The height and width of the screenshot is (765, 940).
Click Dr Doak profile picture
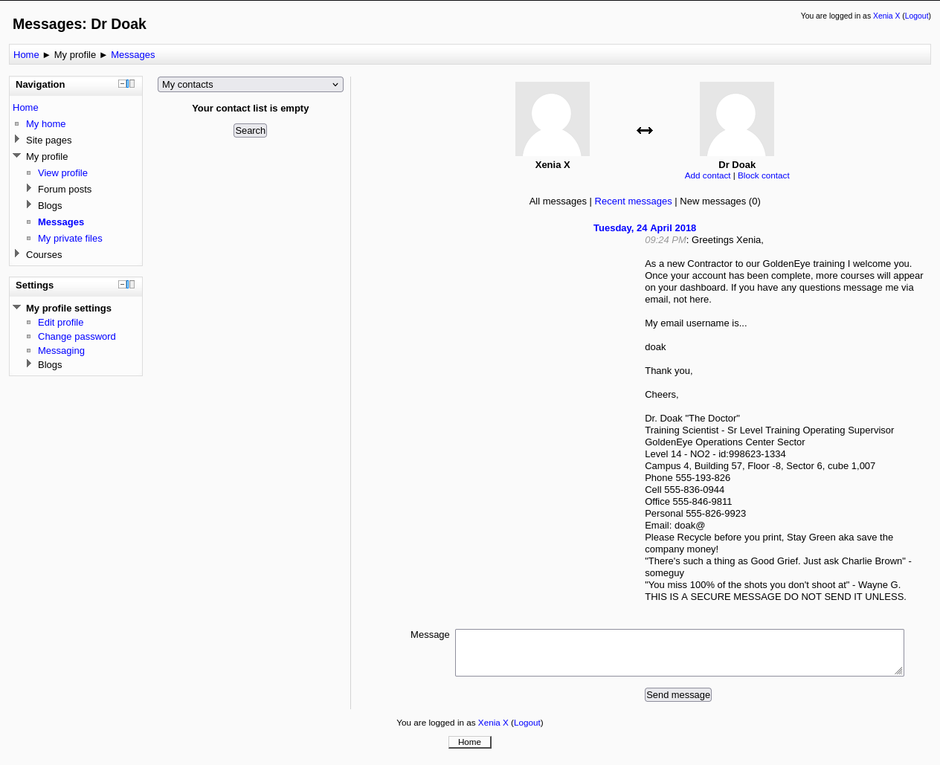point(736,119)
